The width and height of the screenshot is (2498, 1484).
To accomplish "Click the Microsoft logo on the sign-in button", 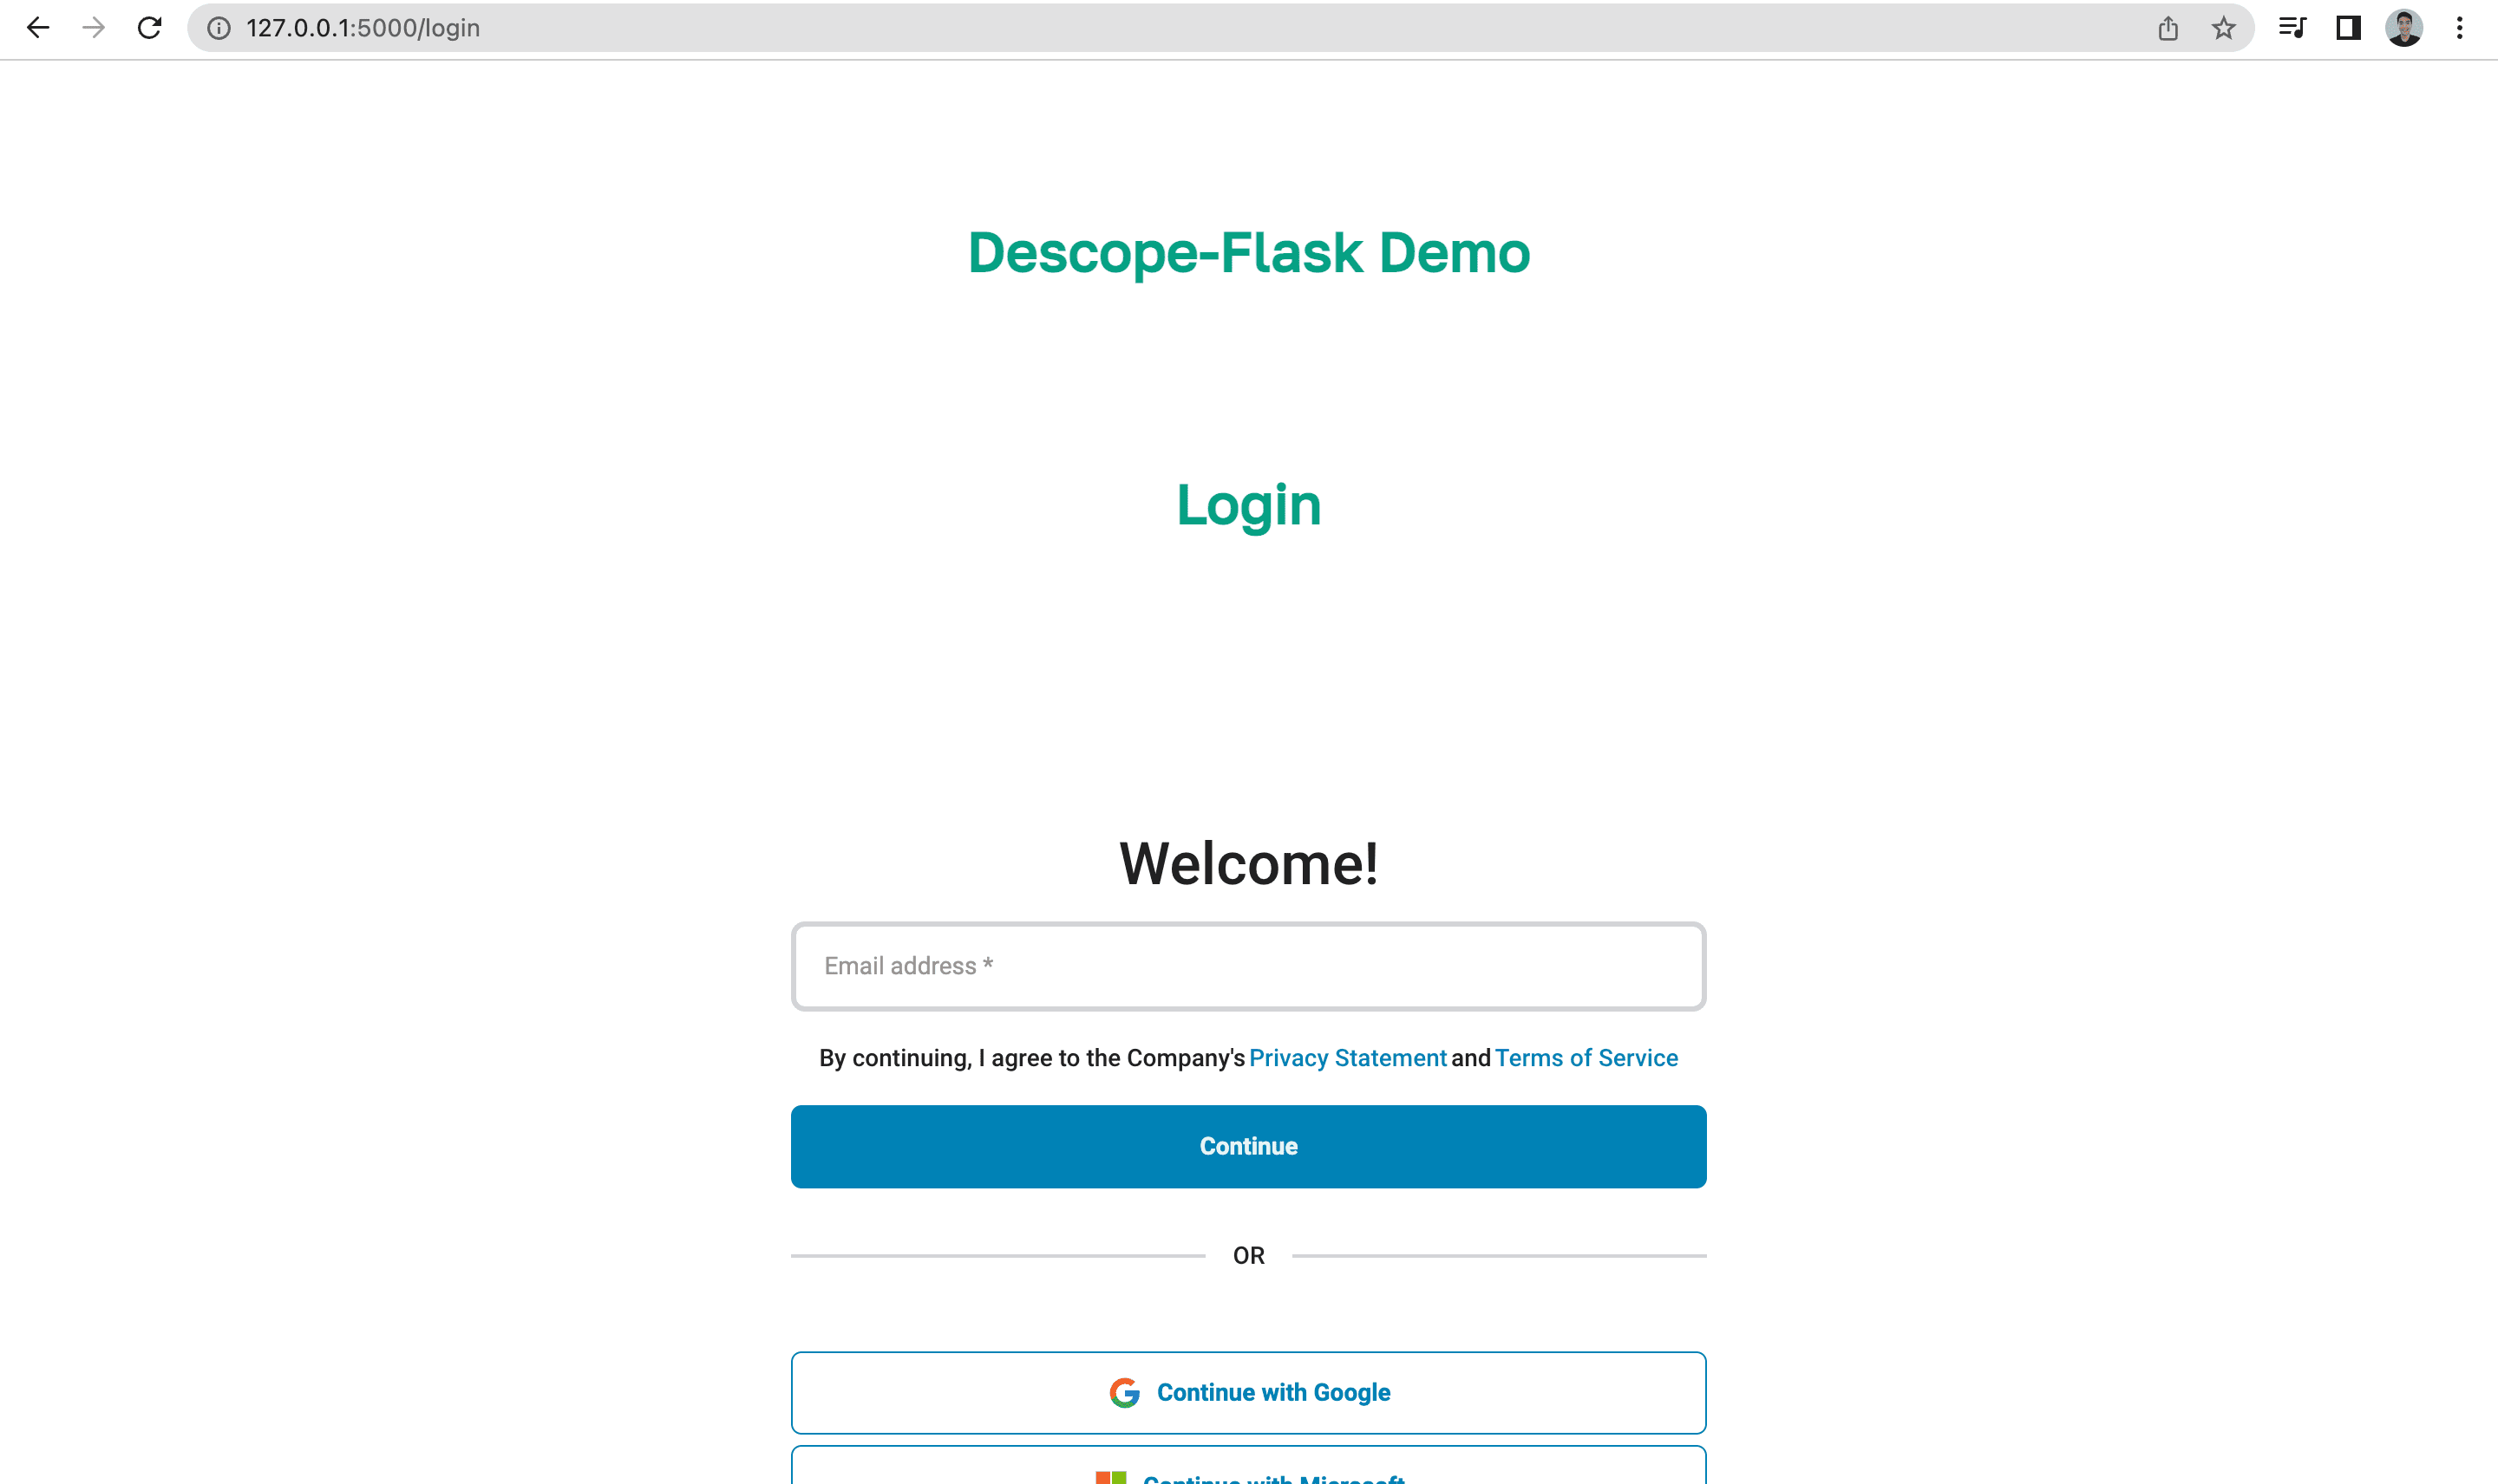I will [x=1110, y=1479].
